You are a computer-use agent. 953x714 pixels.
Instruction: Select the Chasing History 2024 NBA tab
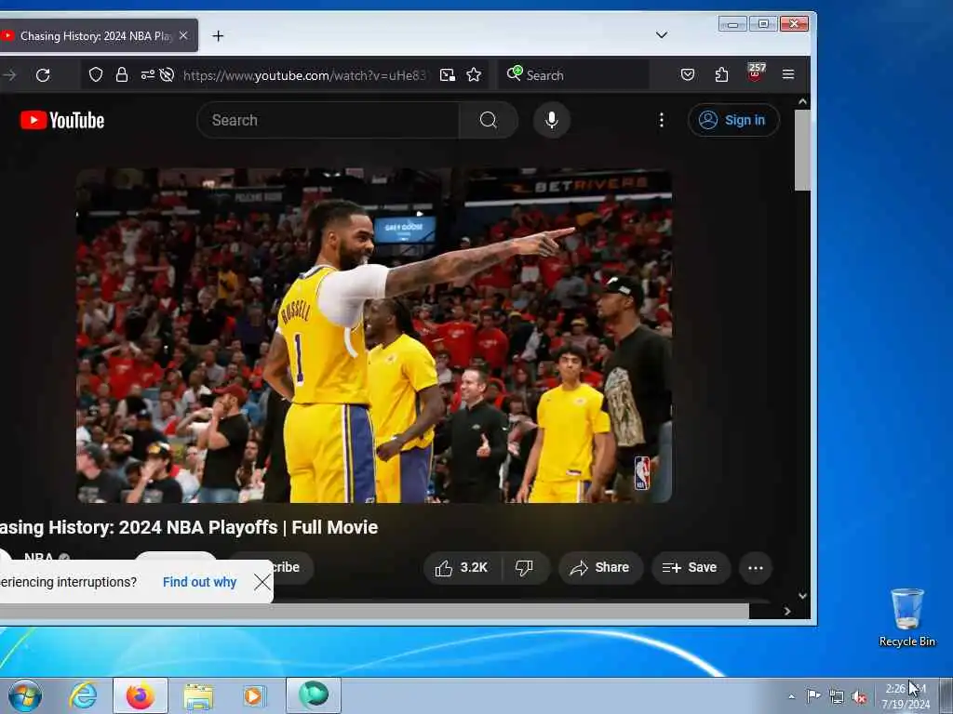pos(95,36)
